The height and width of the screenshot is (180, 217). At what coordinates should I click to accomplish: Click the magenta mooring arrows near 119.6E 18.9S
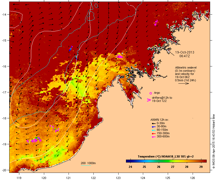pyautogui.click(x=34, y=140)
